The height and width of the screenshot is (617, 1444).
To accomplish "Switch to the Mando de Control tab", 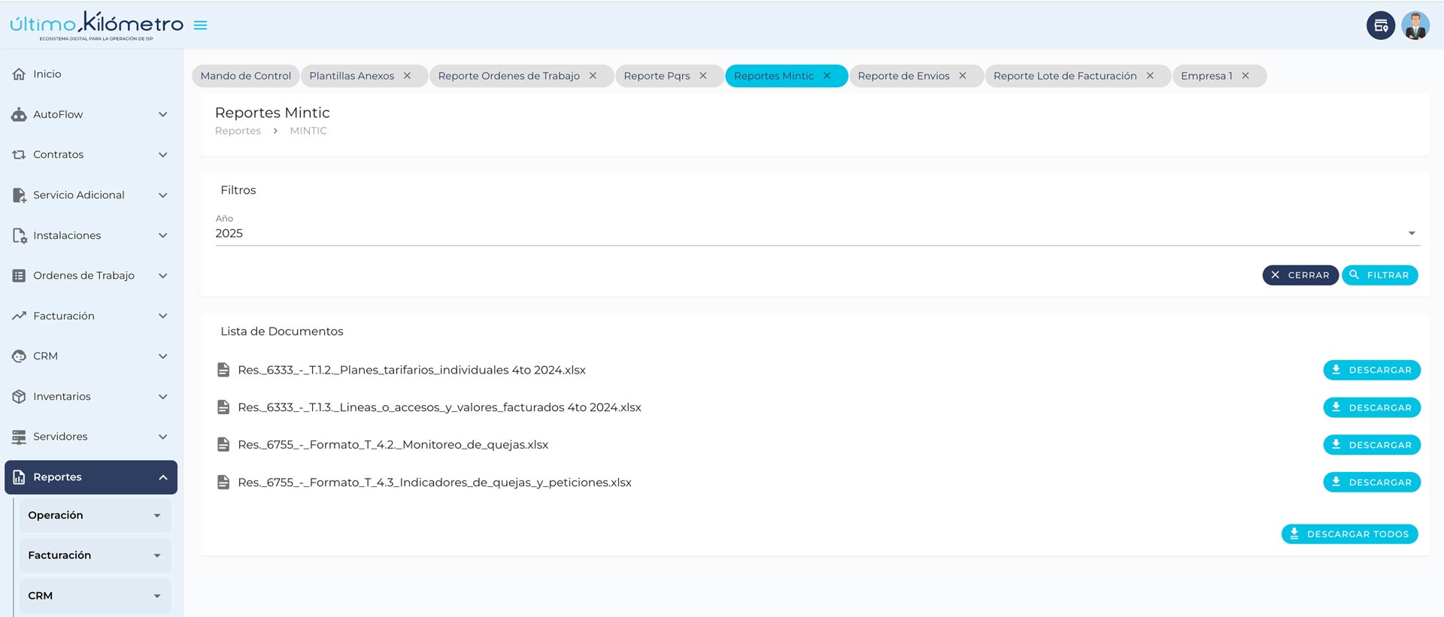I will tap(245, 76).
